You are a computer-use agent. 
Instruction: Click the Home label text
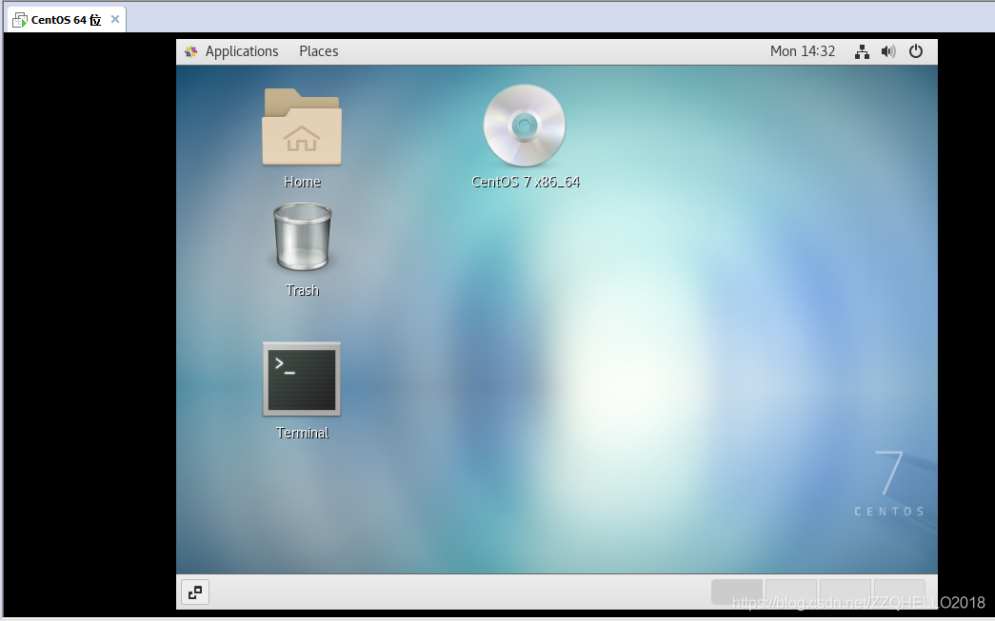302,182
